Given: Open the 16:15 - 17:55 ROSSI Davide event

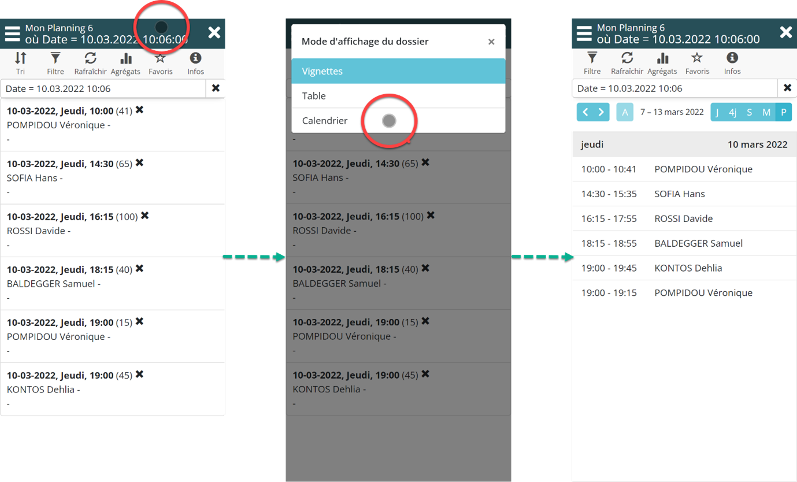Looking at the screenshot, I should 684,218.
